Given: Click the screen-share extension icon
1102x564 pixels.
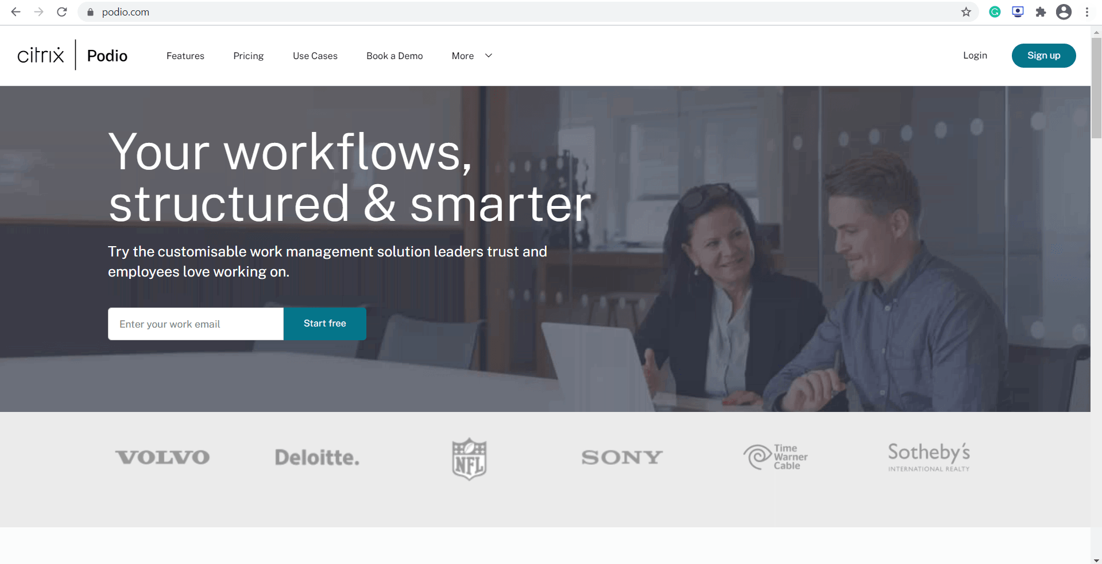Looking at the screenshot, I should (x=1018, y=12).
